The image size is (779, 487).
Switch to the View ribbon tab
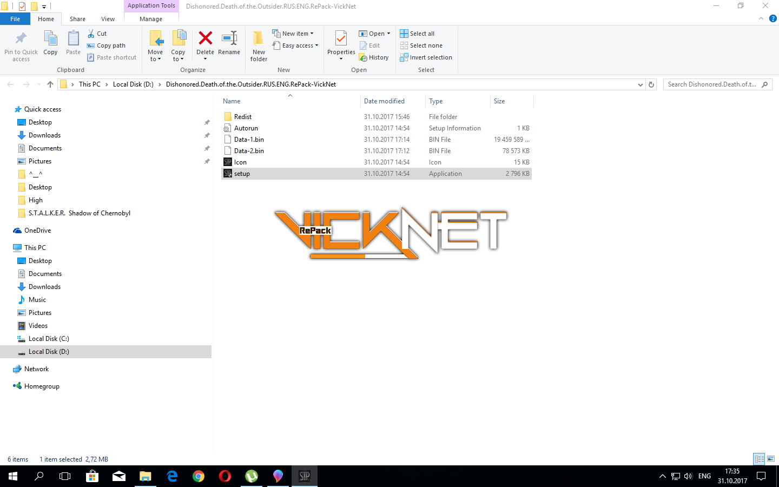[108, 19]
